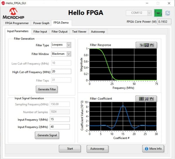The width and height of the screenshot is (175, 159).
Task: Click the High Cut-off Frequency input field
Action: [x=61, y=72]
